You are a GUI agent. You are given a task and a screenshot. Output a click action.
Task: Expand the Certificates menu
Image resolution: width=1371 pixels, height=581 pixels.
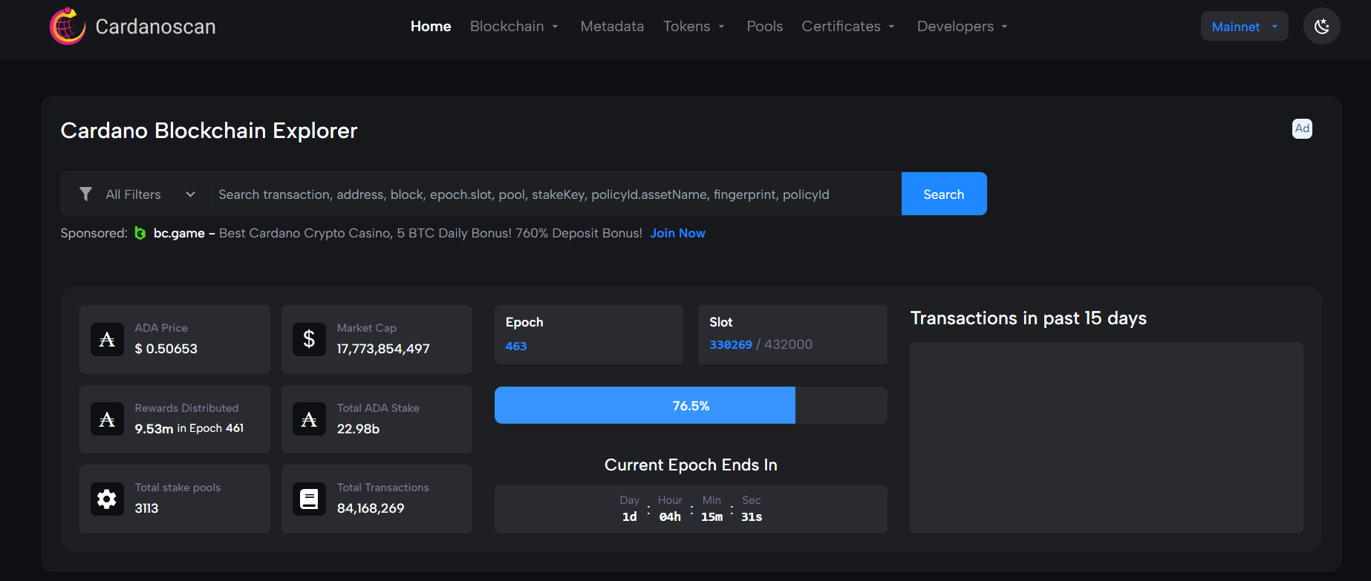click(x=848, y=27)
